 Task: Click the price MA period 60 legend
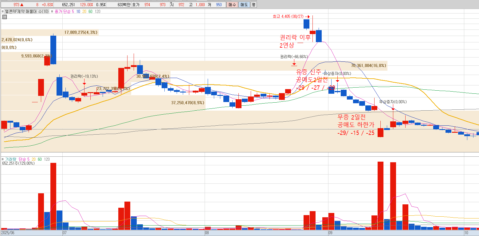coord(90,12)
